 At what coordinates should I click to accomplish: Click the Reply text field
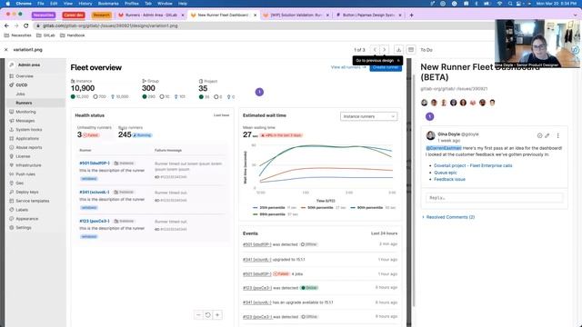point(495,198)
